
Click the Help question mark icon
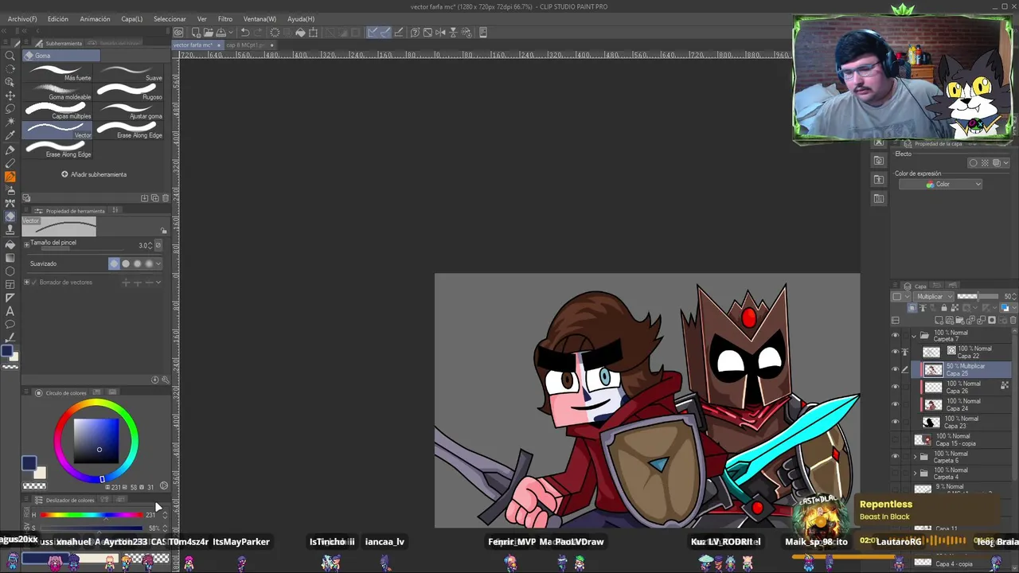[x=415, y=33]
